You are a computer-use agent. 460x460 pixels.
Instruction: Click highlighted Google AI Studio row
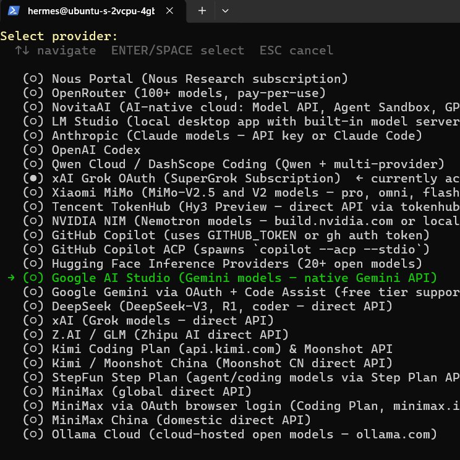point(244,278)
